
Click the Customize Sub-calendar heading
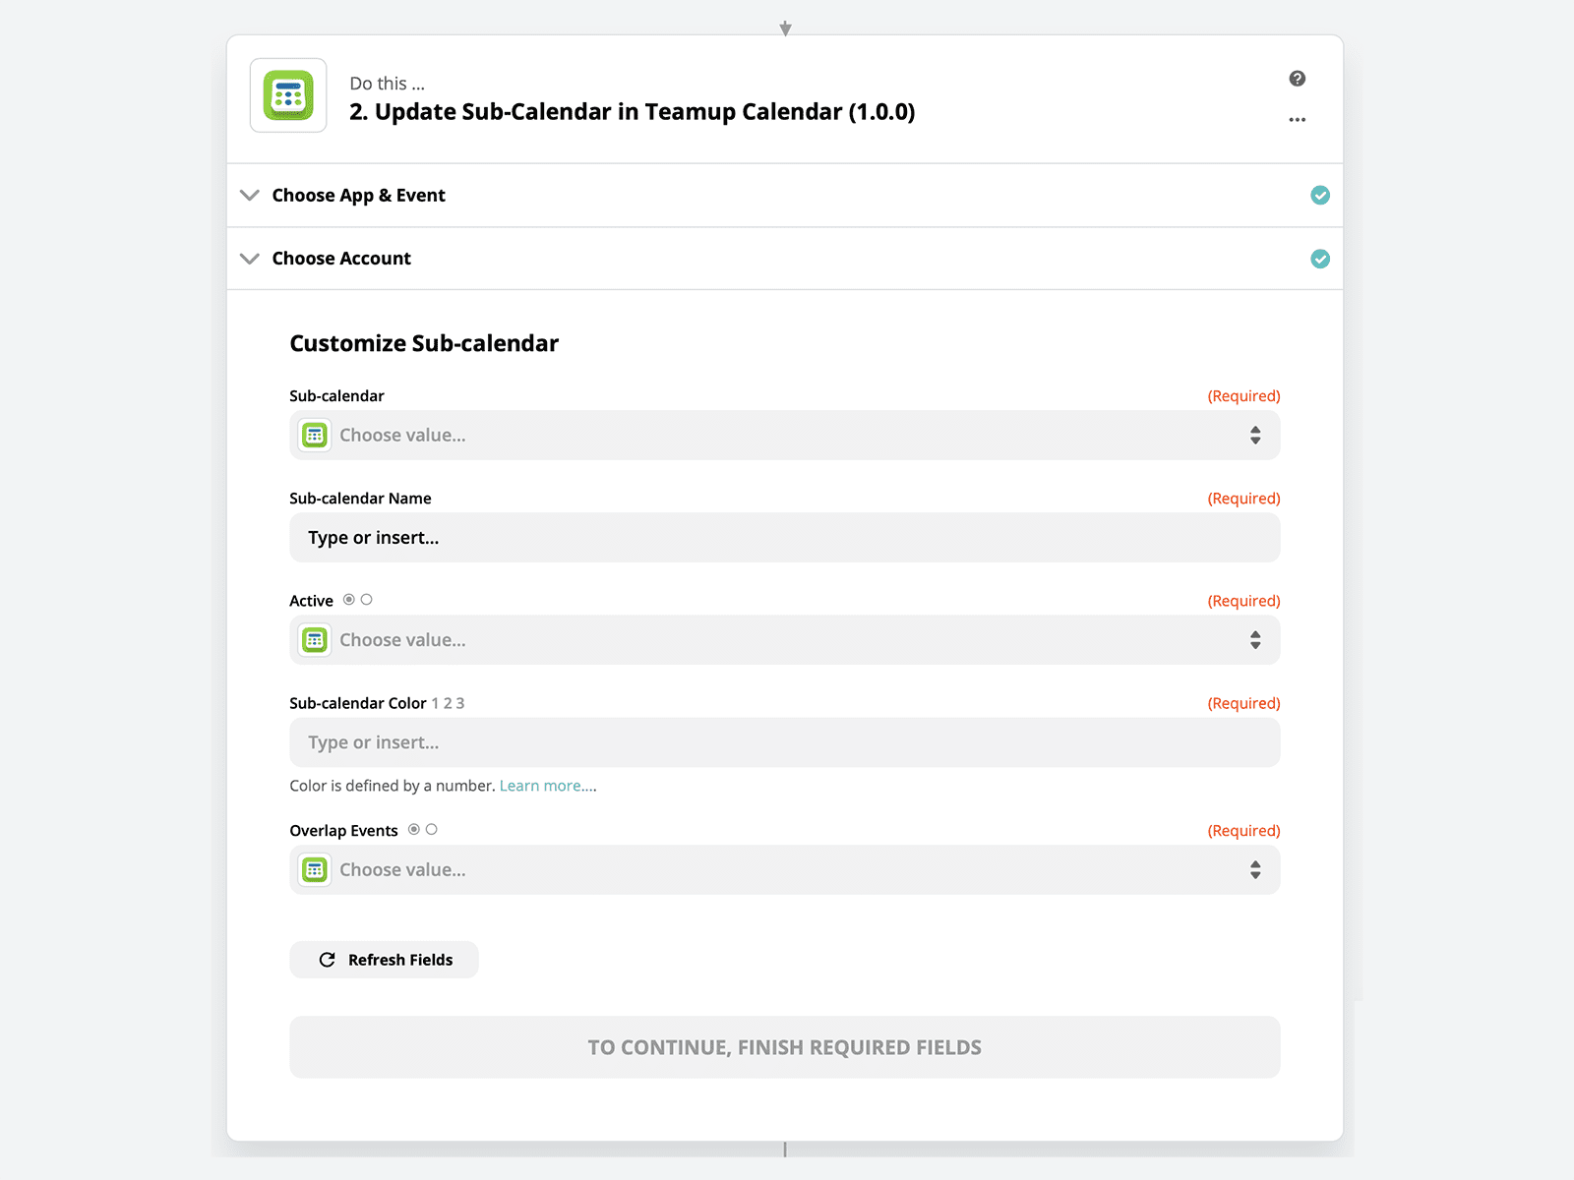tap(424, 343)
